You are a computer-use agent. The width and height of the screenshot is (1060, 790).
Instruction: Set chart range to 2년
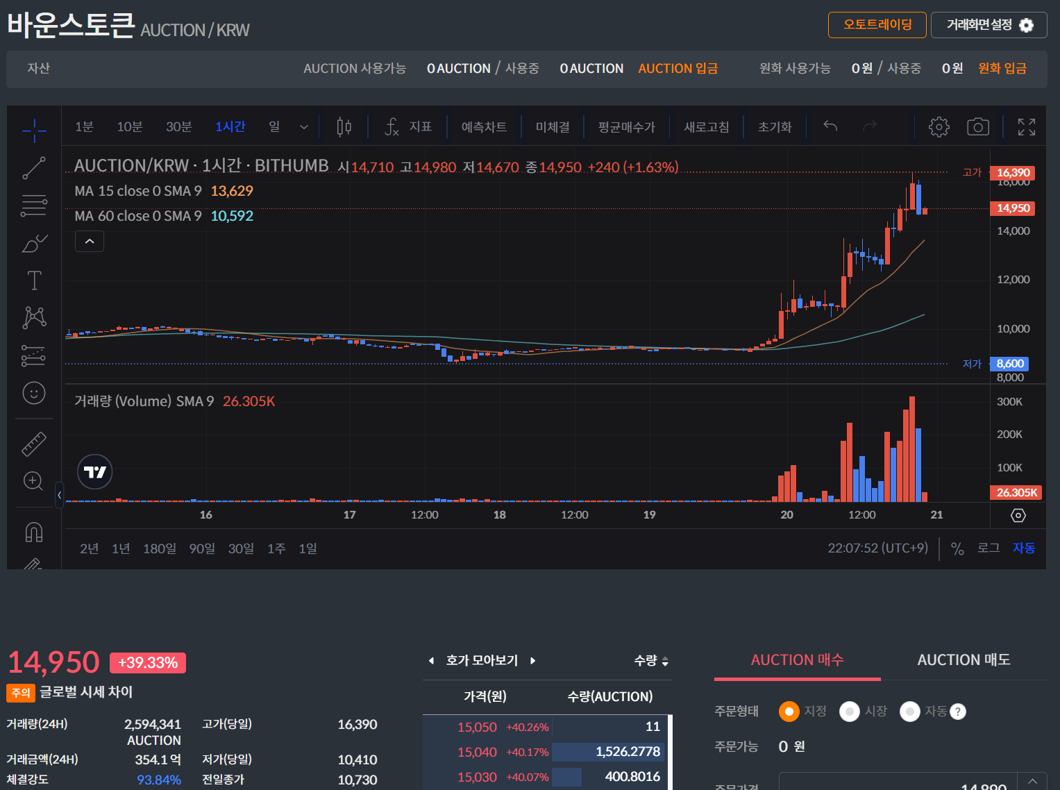click(89, 548)
